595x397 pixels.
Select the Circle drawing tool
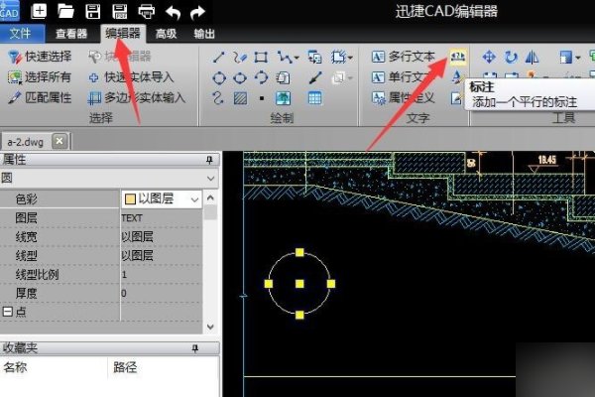tap(219, 77)
